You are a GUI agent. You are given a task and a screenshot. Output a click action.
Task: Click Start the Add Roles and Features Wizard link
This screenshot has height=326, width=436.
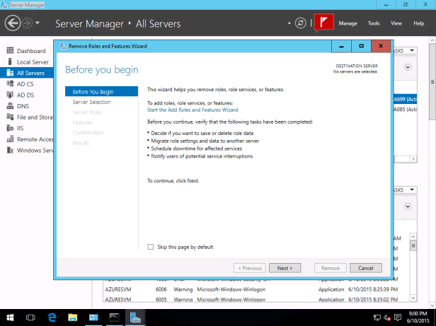point(193,110)
